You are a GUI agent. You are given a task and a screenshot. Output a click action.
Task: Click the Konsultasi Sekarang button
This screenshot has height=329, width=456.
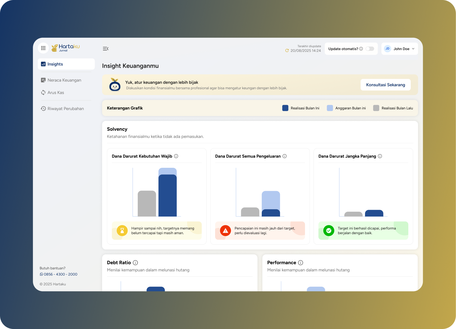click(386, 85)
